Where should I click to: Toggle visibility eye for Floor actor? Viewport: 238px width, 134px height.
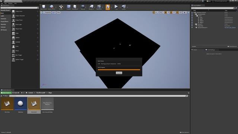(x=192, y=17)
